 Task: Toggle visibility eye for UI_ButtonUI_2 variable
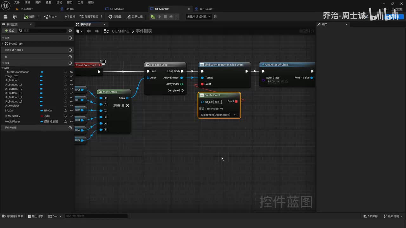[x=71, y=89]
